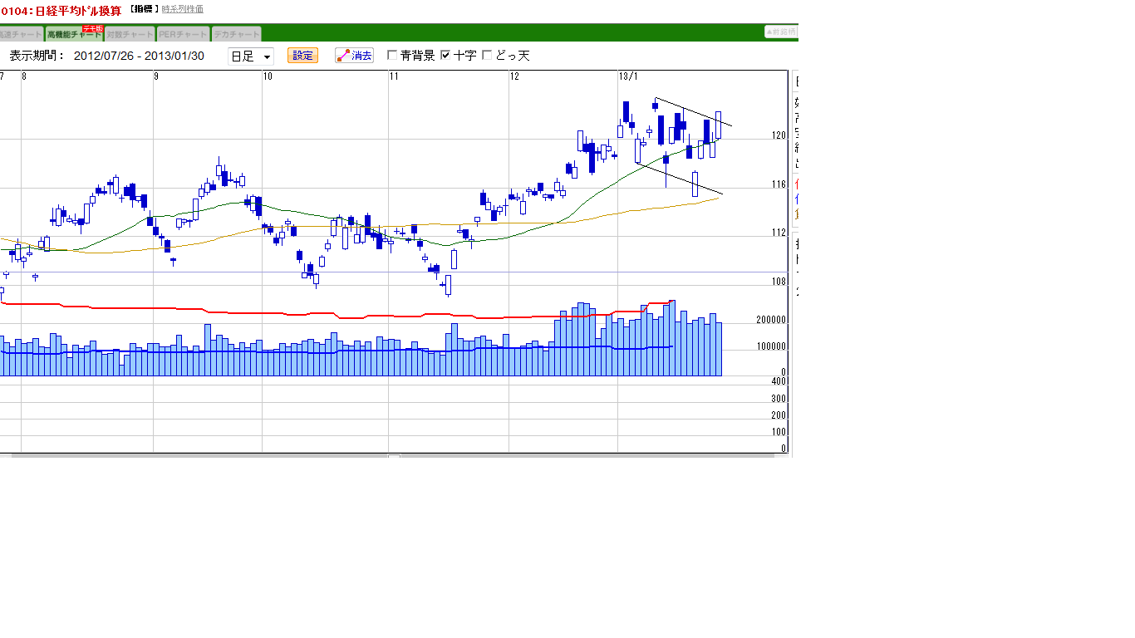Switch to the 高速チャート tab
Image resolution: width=1135 pixels, height=638 pixels.
click(x=20, y=35)
